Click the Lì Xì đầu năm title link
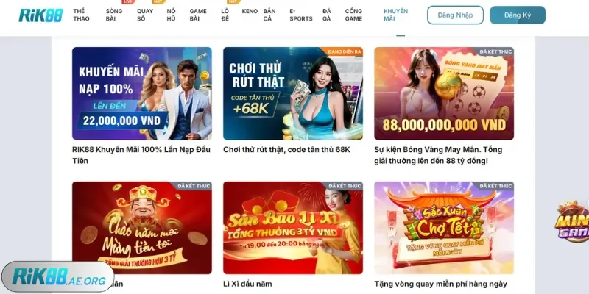 (247, 284)
